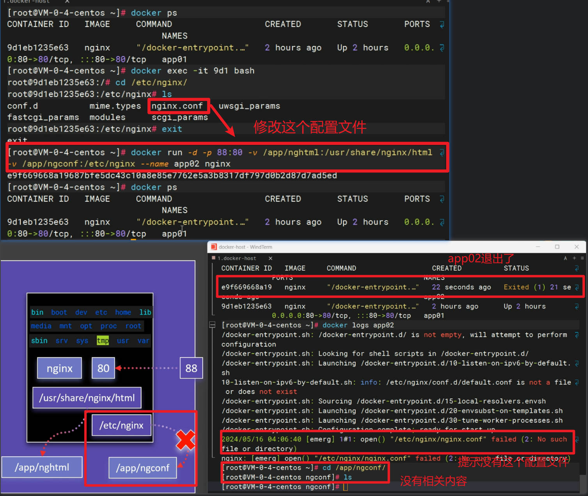The width and height of the screenshot is (588, 496).
Task: Click the scgi_params file name
Action: coord(180,118)
